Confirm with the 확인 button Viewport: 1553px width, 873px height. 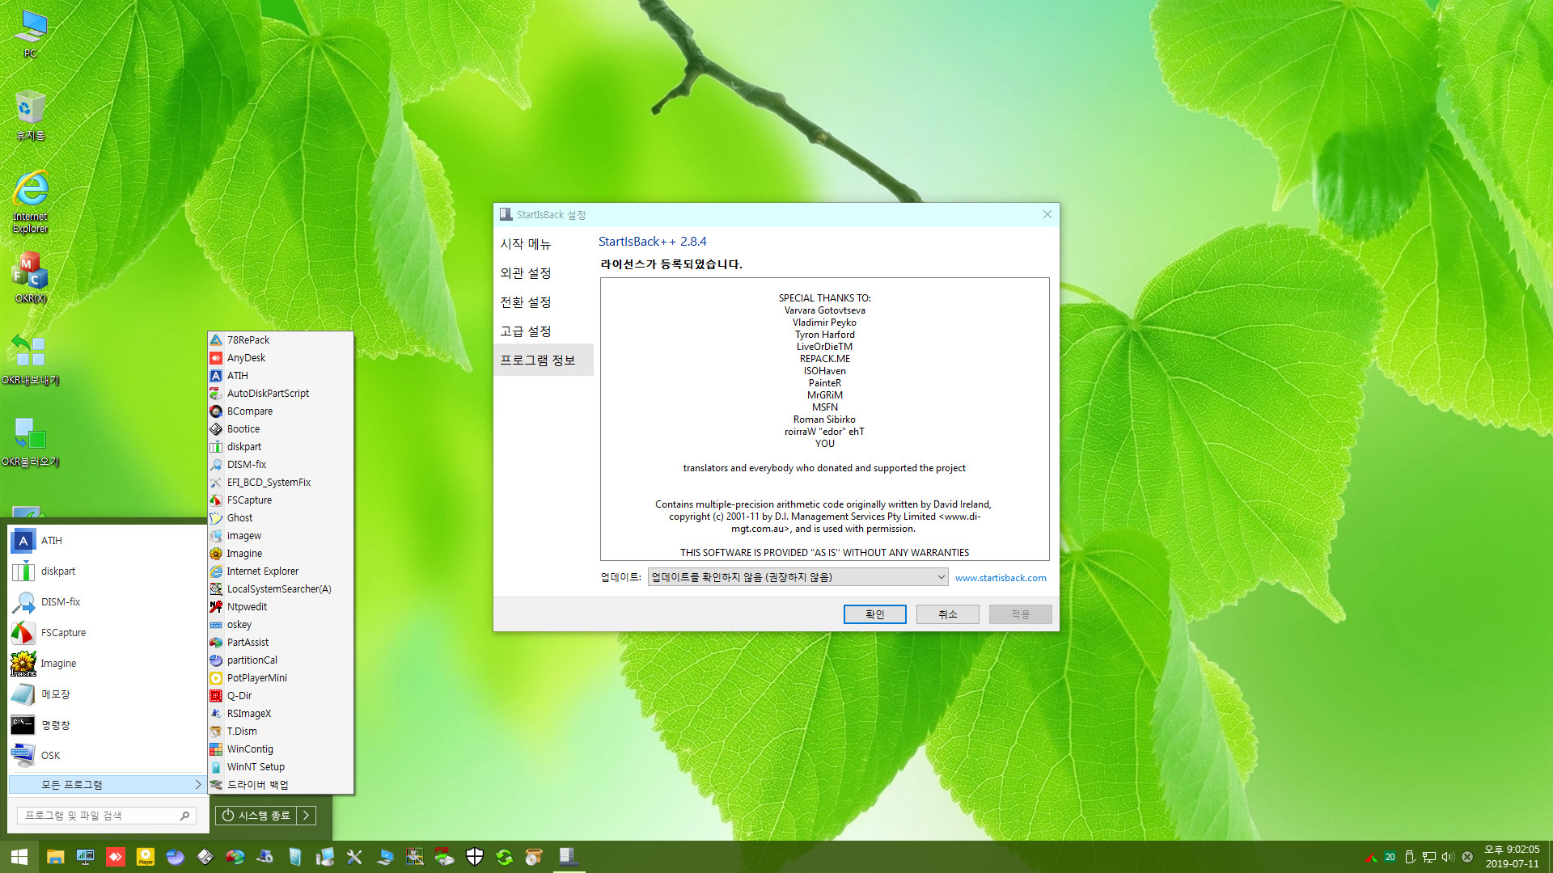click(875, 614)
